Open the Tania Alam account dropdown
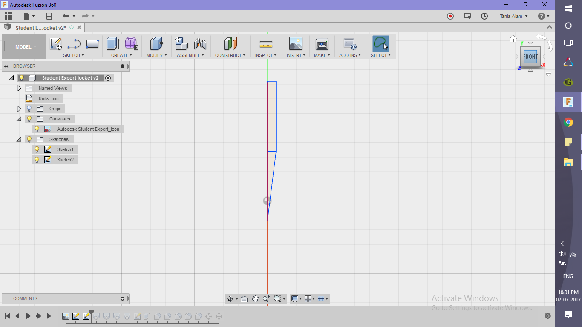This screenshot has height=327, width=582. [x=514, y=16]
